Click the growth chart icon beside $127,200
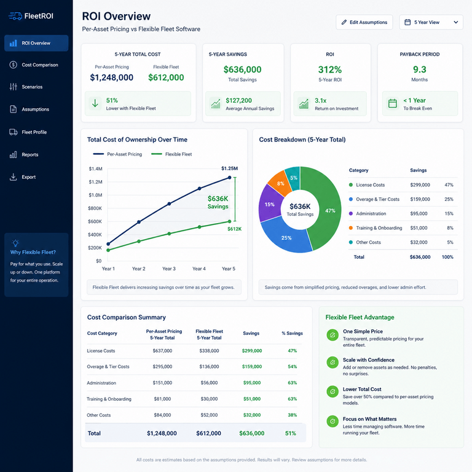 point(216,103)
